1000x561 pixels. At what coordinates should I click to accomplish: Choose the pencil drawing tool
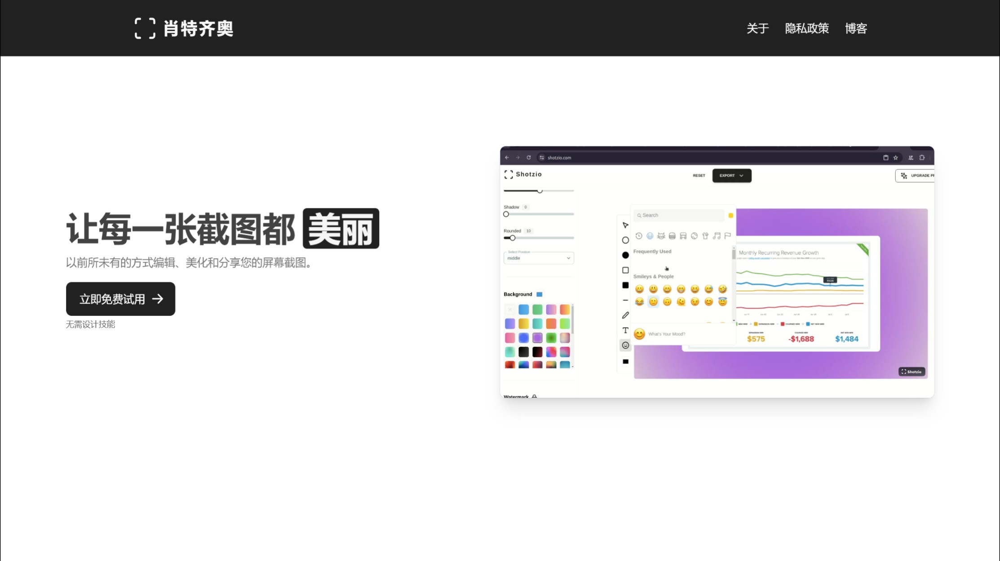click(625, 315)
